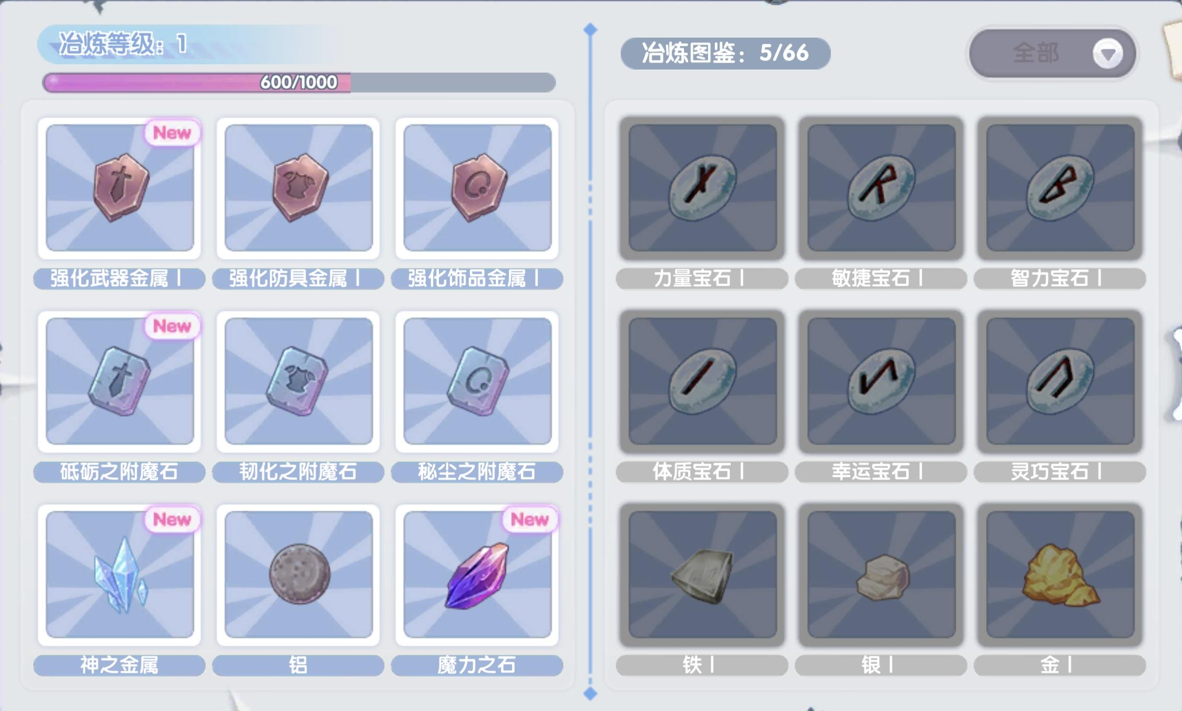The height and width of the screenshot is (711, 1182).
Task: Choose the 强化饰品金属 I ring icon
Action: [x=477, y=188]
